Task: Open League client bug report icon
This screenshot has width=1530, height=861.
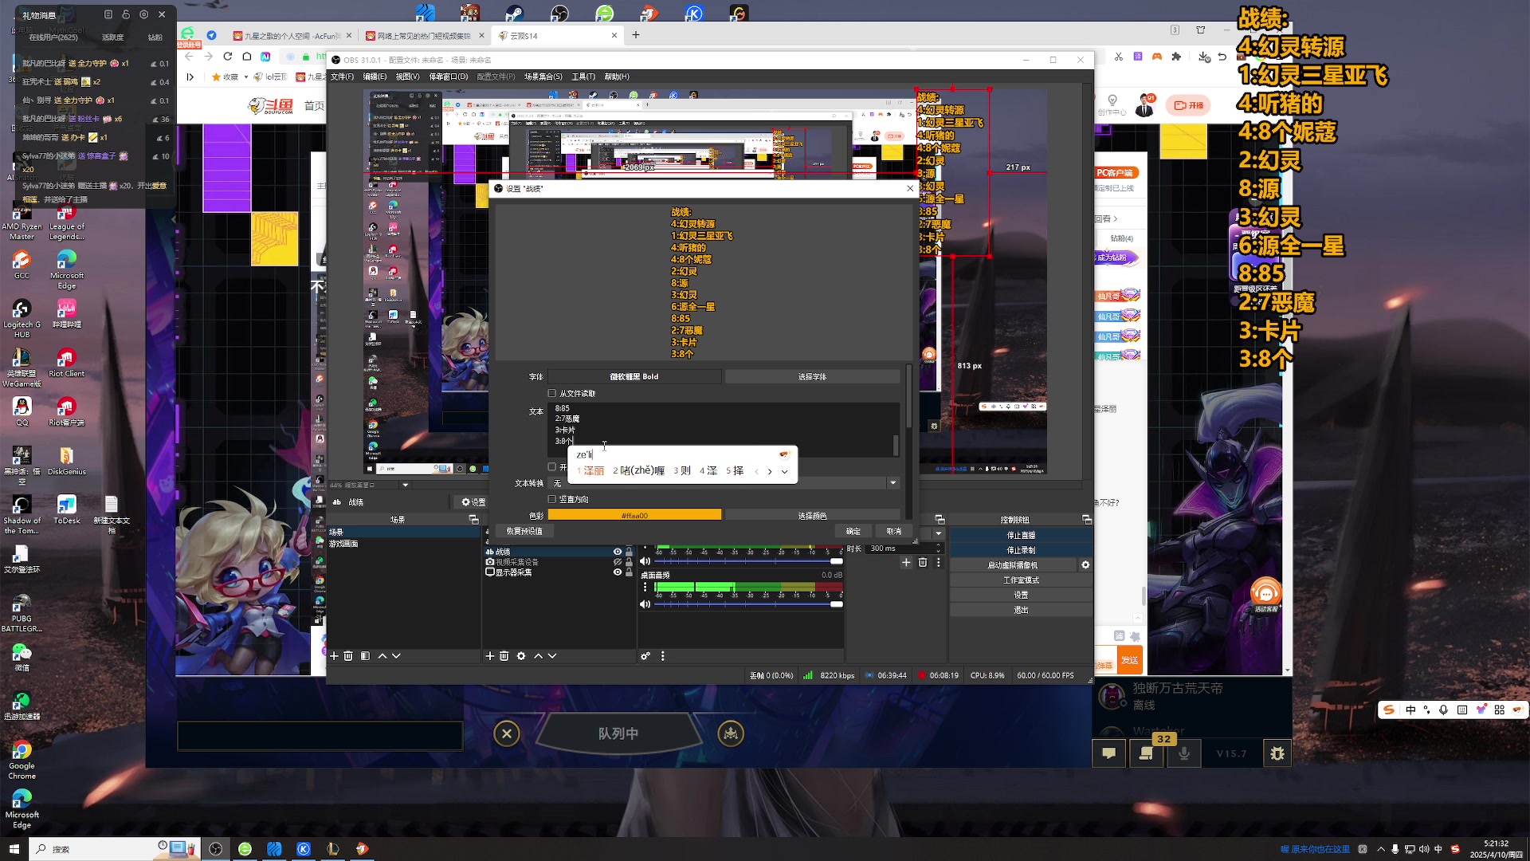Action: tap(1277, 753)
